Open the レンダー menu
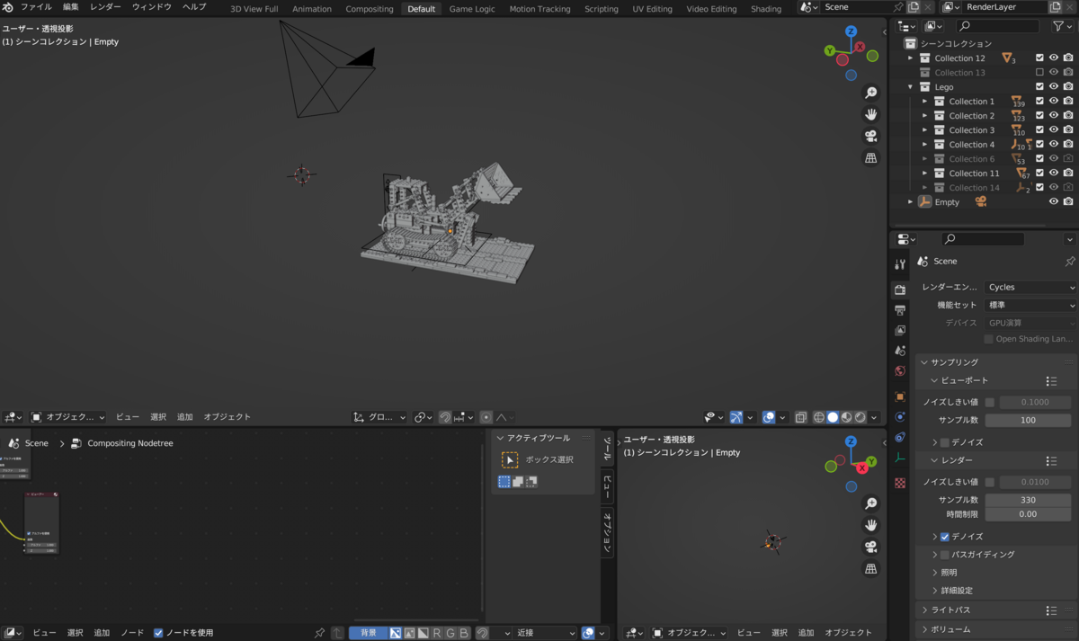The image size is (1079, 641). [x=105, y=7]
